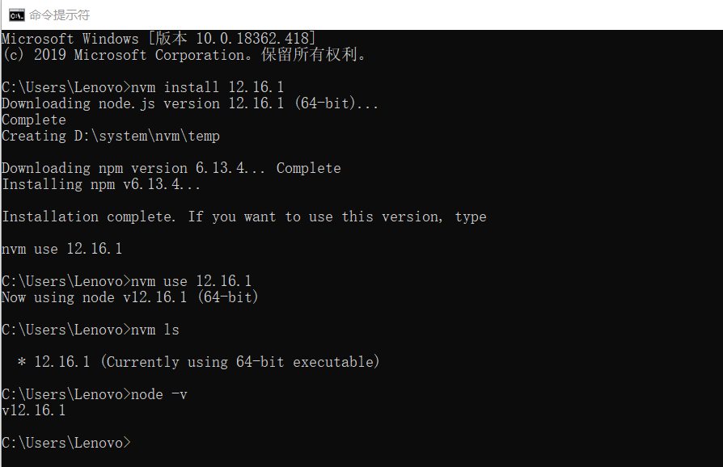Click the 'Installation complete' message line
The width and height of the screenshot is (723, 467).
click(244, 217)
